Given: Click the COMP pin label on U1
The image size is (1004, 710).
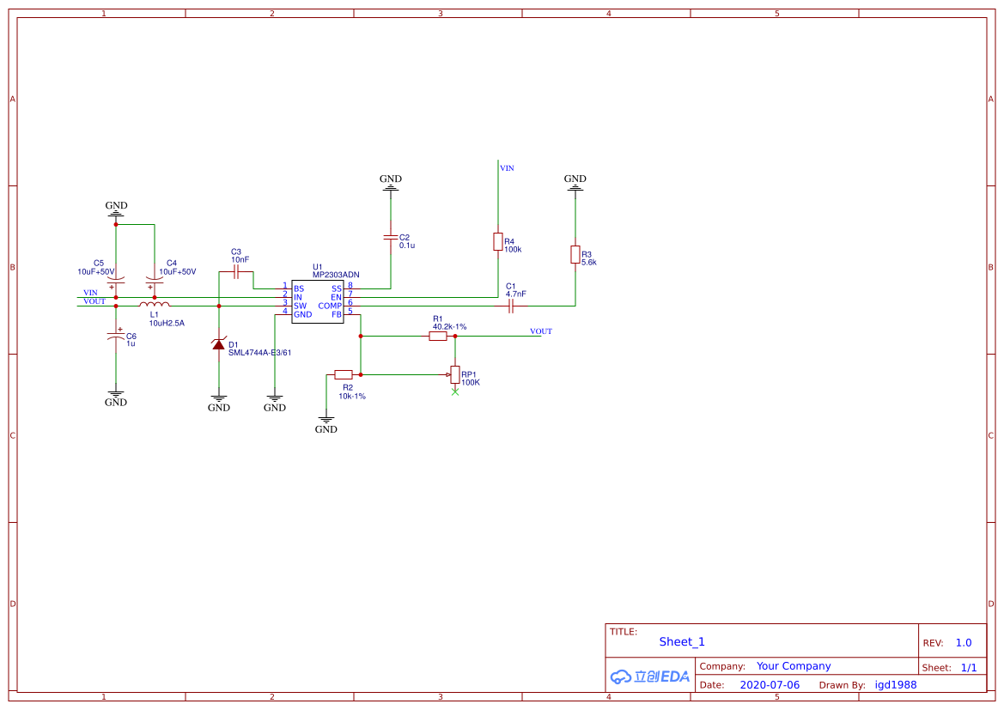Looking at the screenshot, I should (x=331, y=306).
